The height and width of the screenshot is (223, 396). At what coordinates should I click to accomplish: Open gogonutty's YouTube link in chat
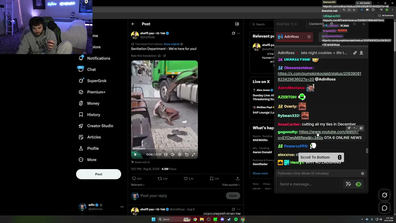[318, 135]
